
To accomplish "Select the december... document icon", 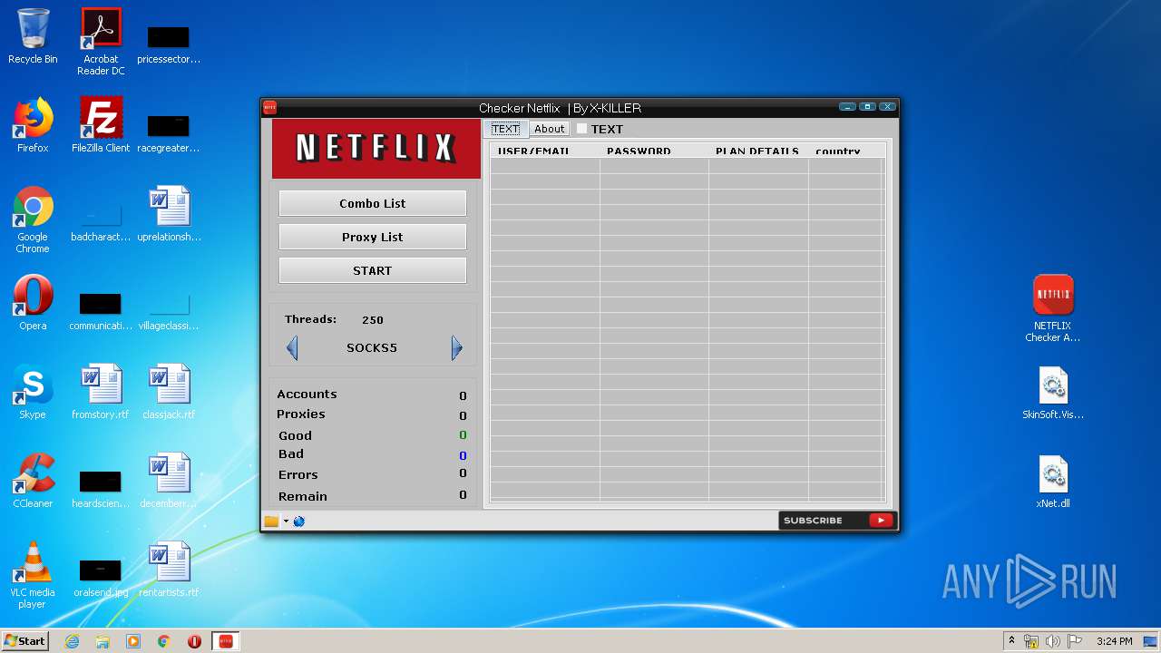I will [169, 481].
